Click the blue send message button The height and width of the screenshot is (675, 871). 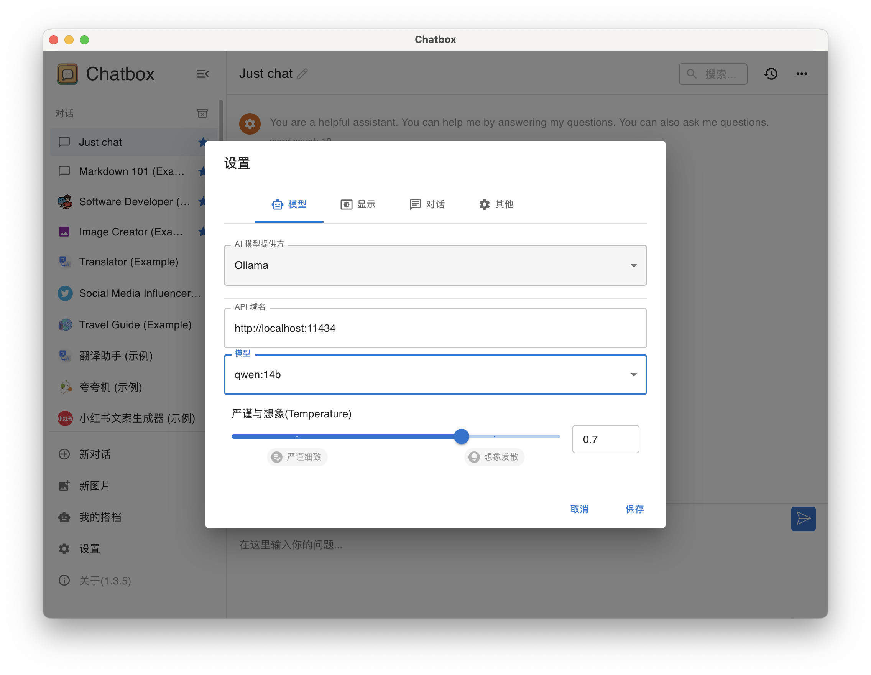[803, 519]
